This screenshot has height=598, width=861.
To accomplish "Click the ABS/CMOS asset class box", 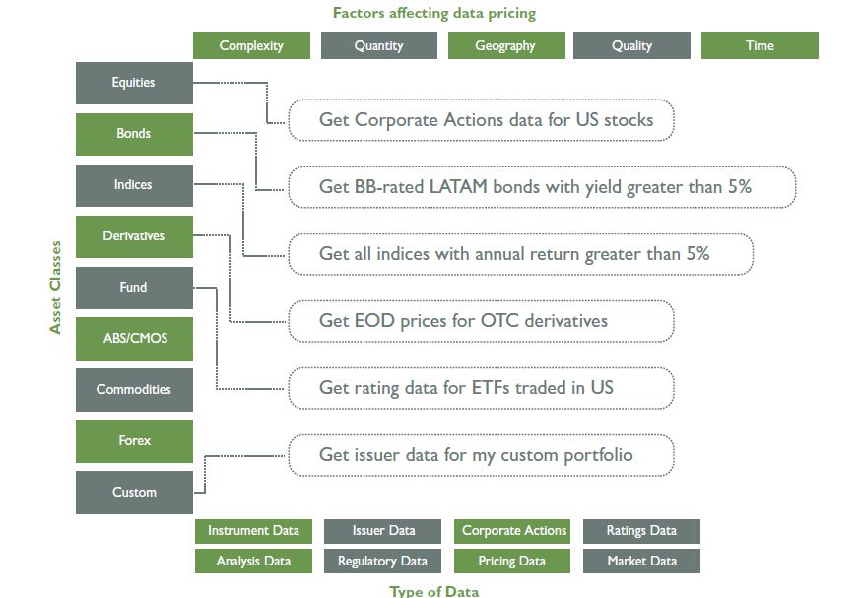I will click(x=134, y=339).
